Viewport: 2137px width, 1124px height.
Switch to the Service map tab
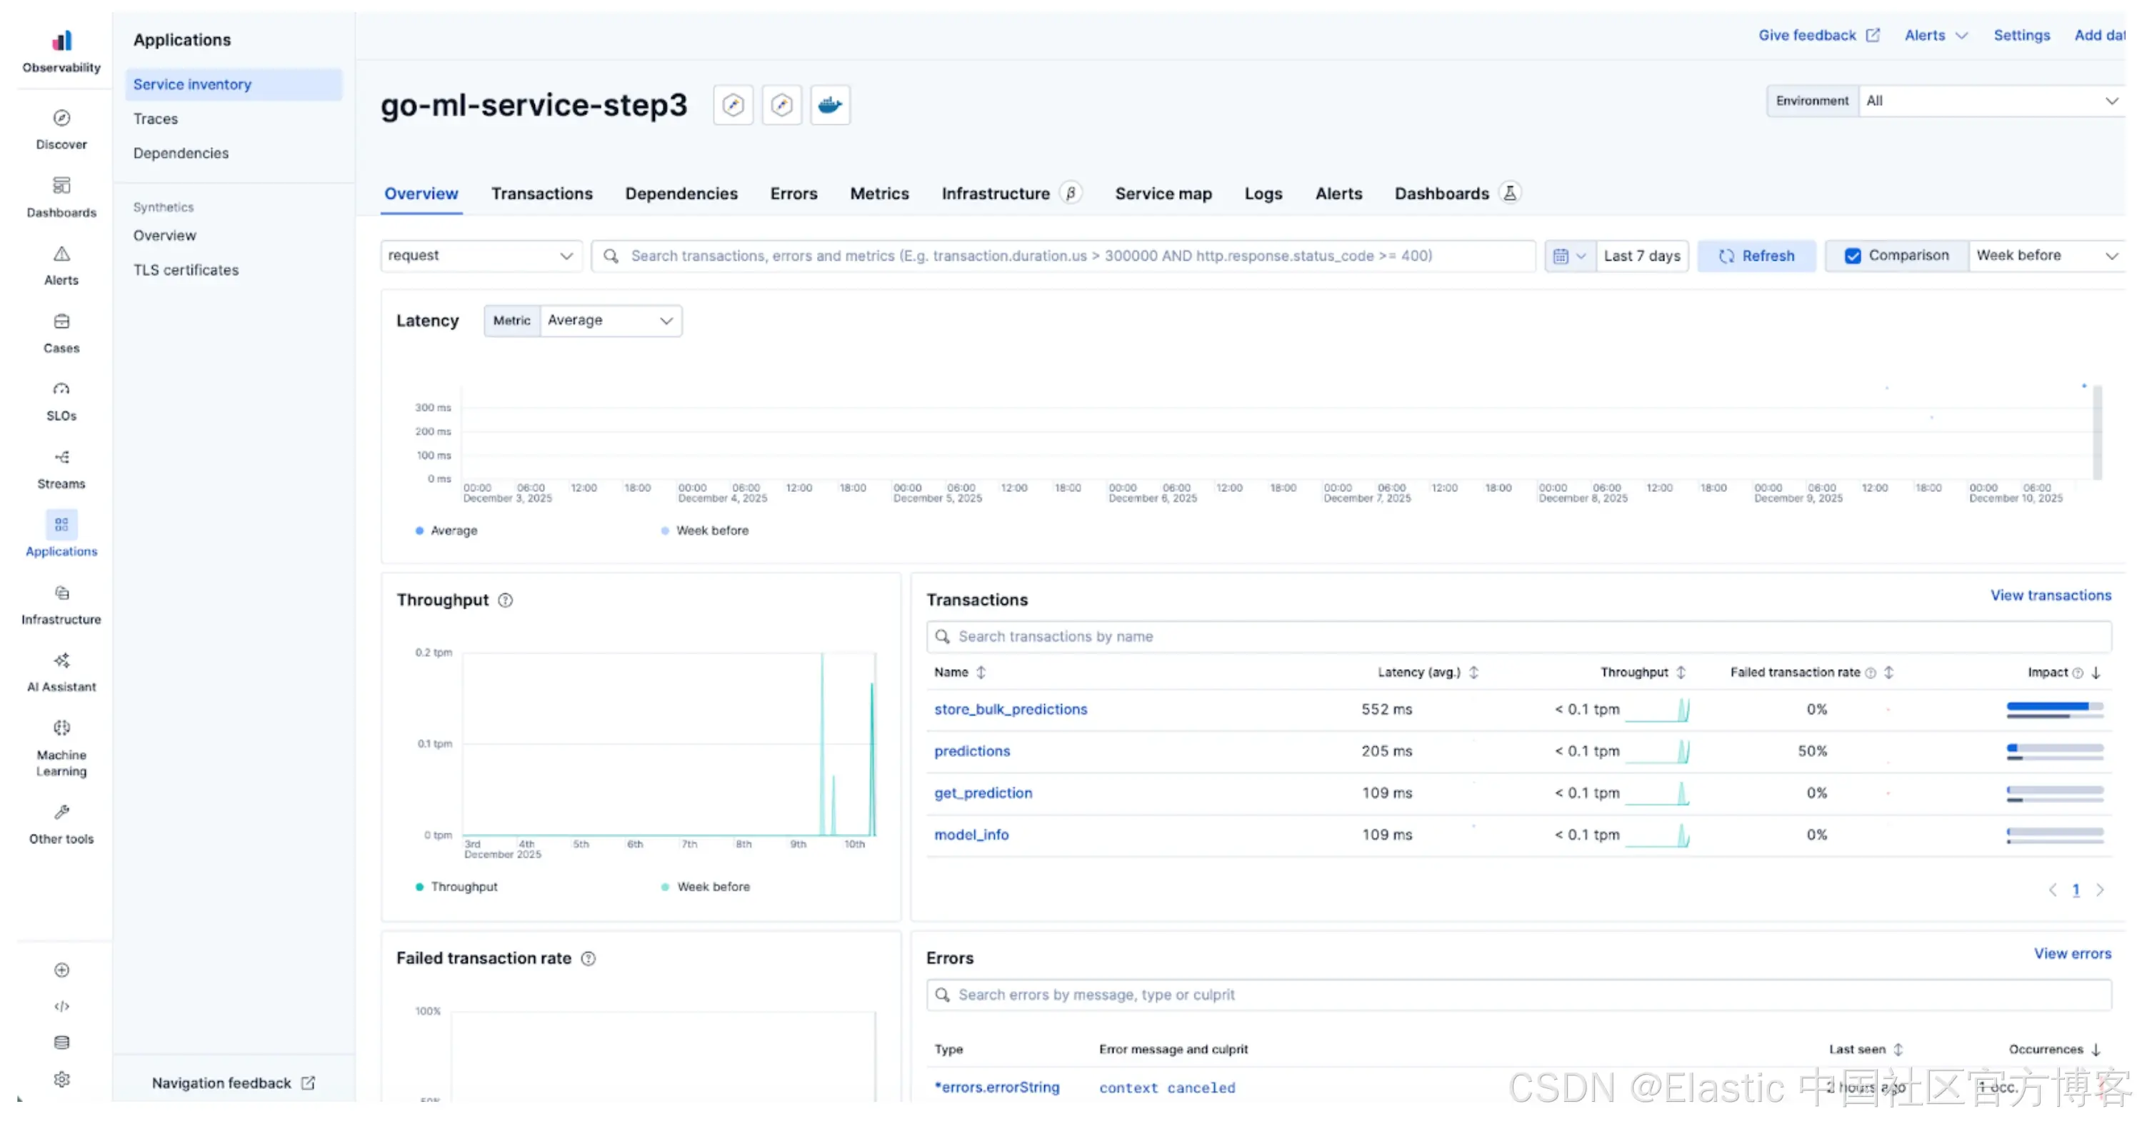(1163, 194)
